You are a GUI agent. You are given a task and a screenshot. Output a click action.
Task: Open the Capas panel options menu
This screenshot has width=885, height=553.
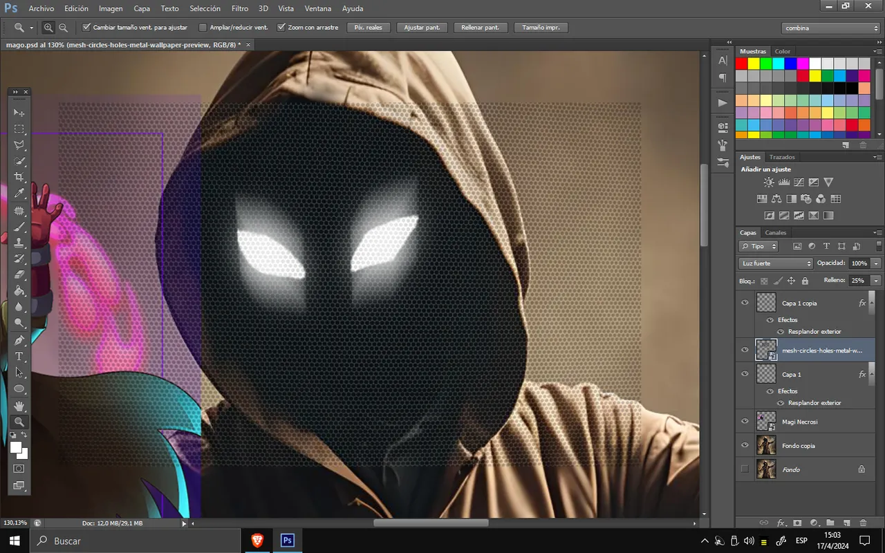coord(878,233)
